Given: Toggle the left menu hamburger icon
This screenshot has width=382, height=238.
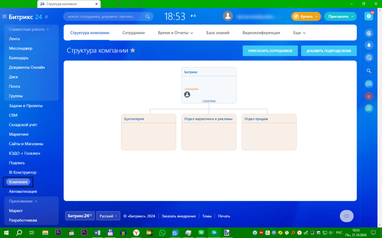Looking at the screenshot, I should (4, 16).
